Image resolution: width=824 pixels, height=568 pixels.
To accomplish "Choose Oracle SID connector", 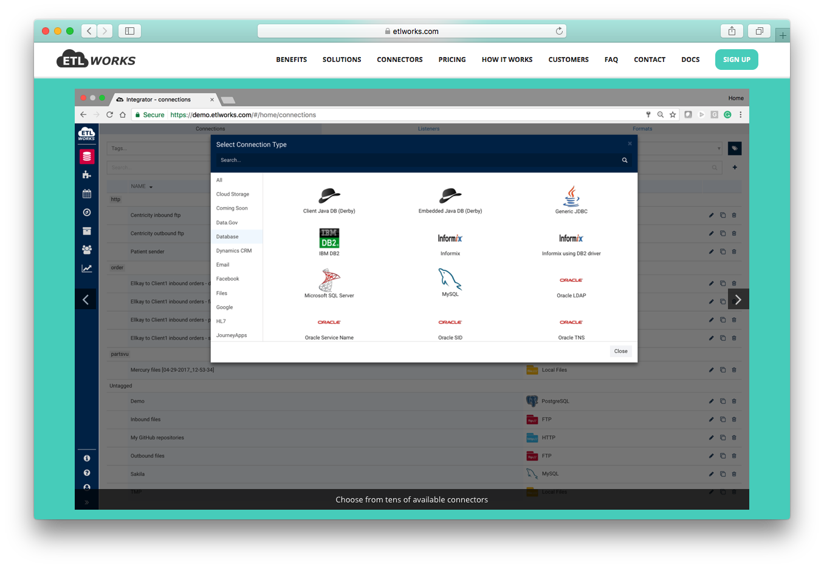I will (x=450, y=329).
